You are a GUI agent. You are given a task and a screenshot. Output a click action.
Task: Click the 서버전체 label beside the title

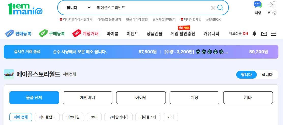click(69, 74)
